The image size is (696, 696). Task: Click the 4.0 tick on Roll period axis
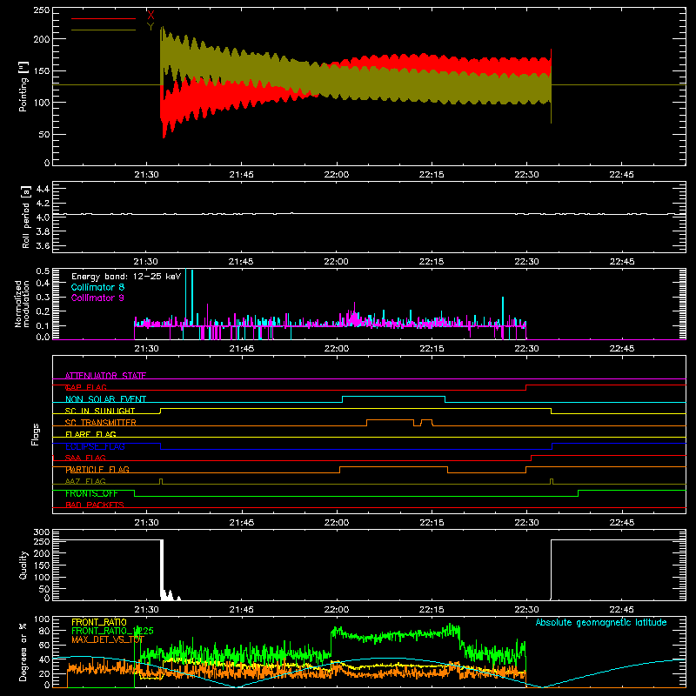pyautogui.click(x=43, y=217)
